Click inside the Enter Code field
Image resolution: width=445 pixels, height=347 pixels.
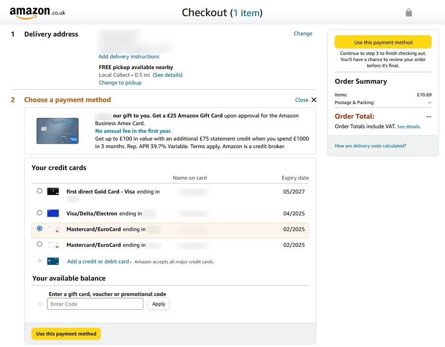[95, 304]
